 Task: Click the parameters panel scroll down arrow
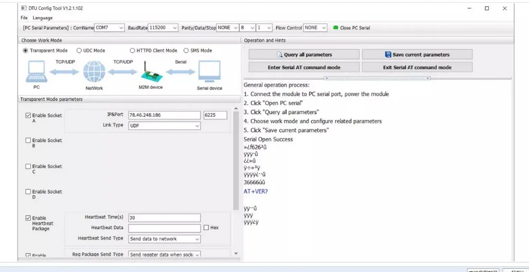[x=236, y=253]
